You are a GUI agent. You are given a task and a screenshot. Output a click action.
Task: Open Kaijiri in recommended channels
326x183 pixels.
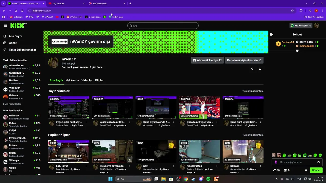[22, 132]
